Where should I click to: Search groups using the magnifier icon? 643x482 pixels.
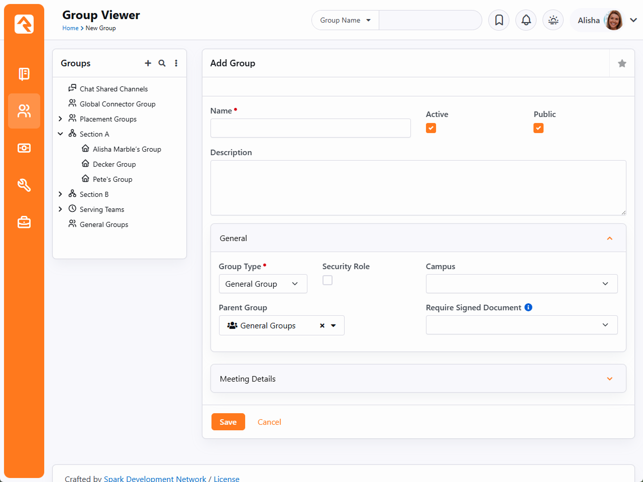coord(162,63)
